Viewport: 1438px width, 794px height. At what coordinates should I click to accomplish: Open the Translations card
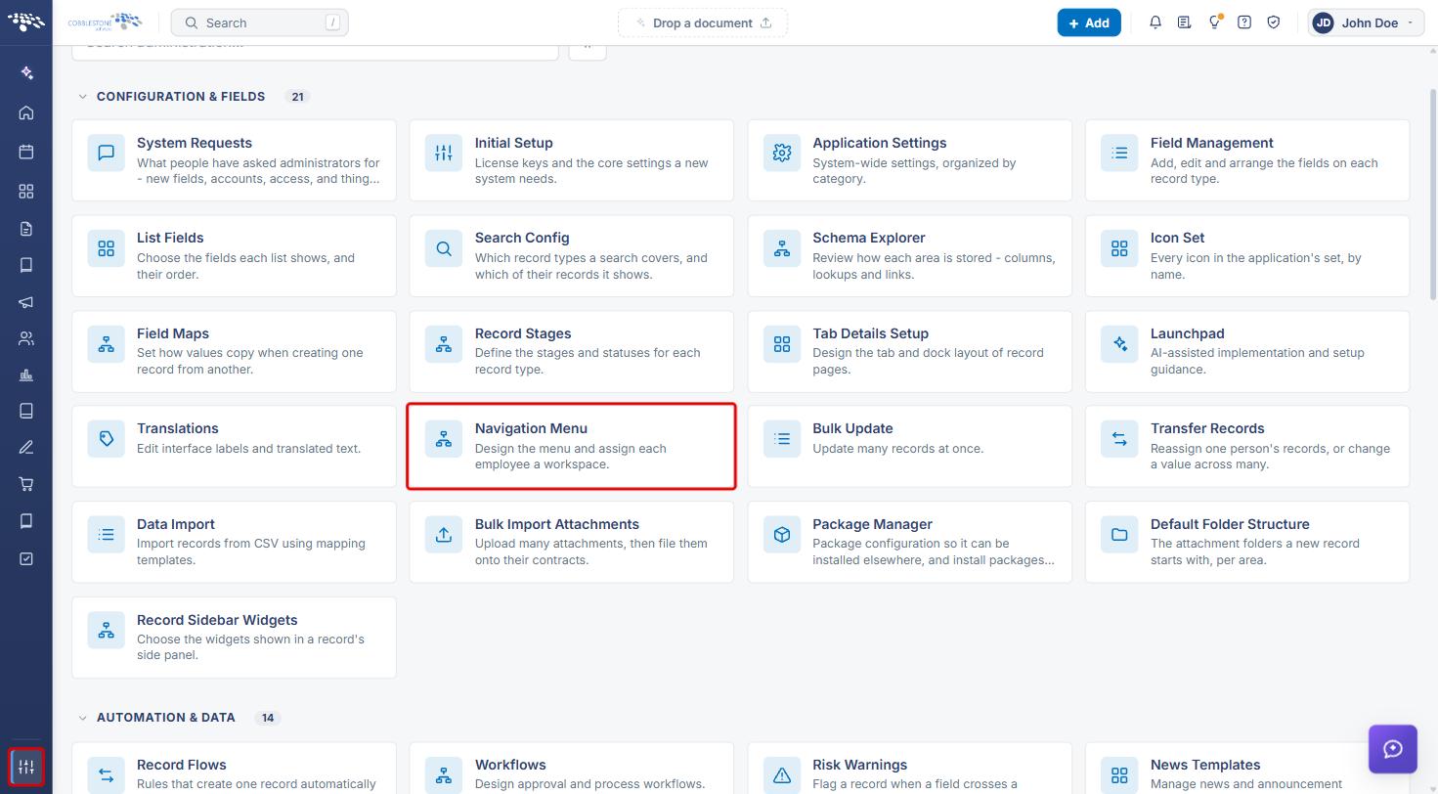tap(234, 447)
